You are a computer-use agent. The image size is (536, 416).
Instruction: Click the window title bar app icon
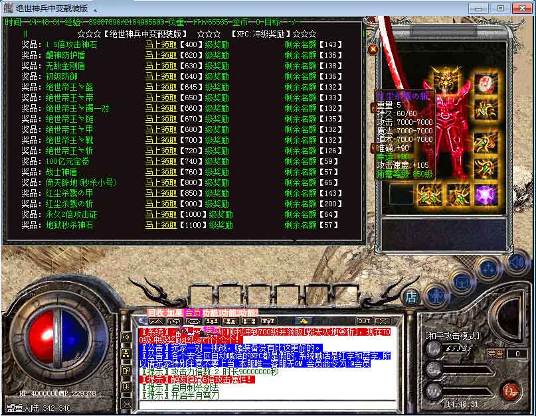[9, 7]
